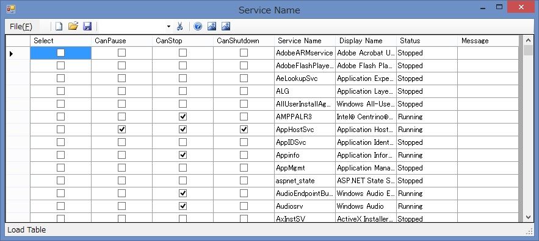Open the toolbar combo box dropdown arrow
This screenshot has width=539, height=241.
click(168, 26)
